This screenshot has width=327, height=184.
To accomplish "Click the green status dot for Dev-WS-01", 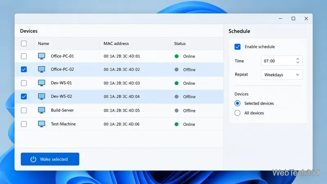I will (x=177, y=83).
